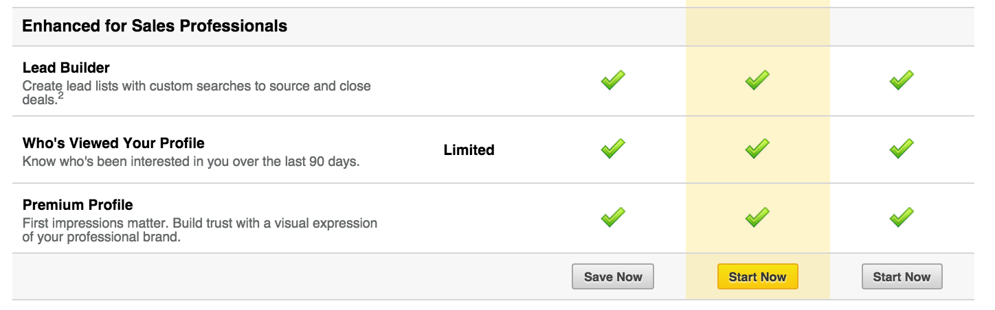This screenshot has height=310, width=995.
Task: Click Premium Profile checkmark in highlighted column
Action: pyautogui.click(x=757, y=217)
